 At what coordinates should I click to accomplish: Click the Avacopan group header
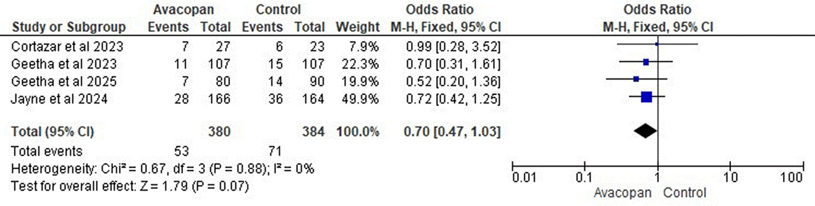[x=184, y=10]
